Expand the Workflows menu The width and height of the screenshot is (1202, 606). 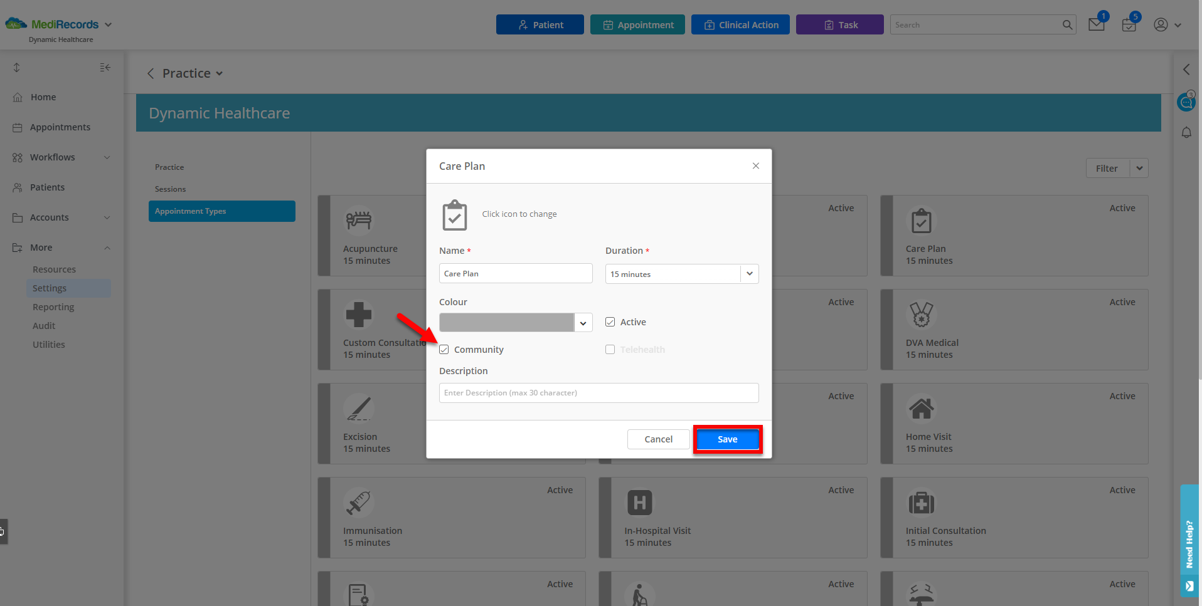pos(107,157)
